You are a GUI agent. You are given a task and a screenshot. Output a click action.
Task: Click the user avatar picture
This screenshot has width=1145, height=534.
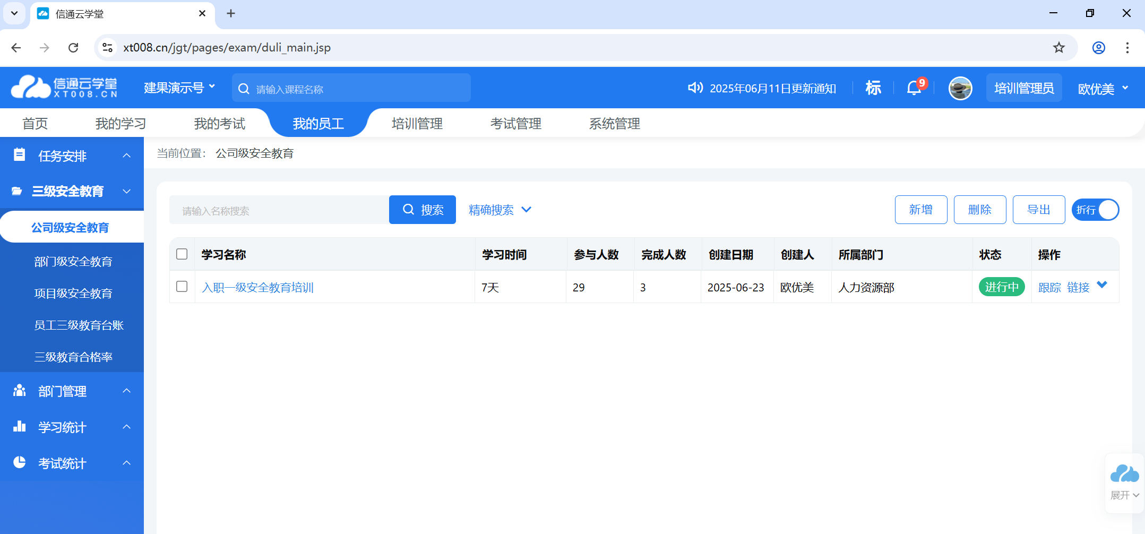960,88
